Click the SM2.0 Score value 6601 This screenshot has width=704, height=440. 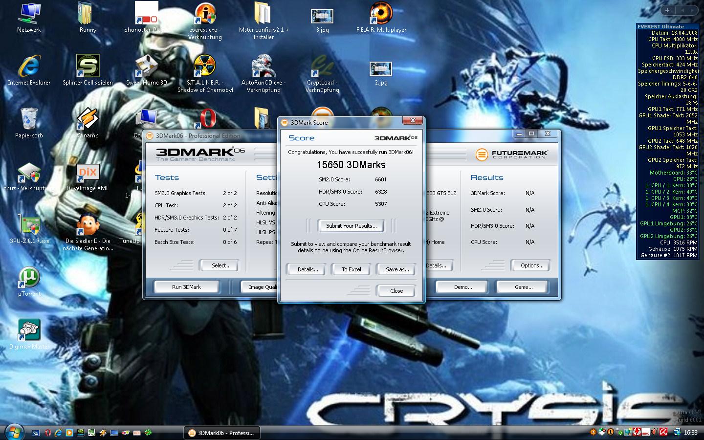[381, 179]
